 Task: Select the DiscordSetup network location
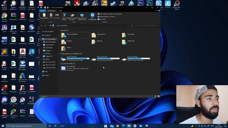(x=75, y=68)
